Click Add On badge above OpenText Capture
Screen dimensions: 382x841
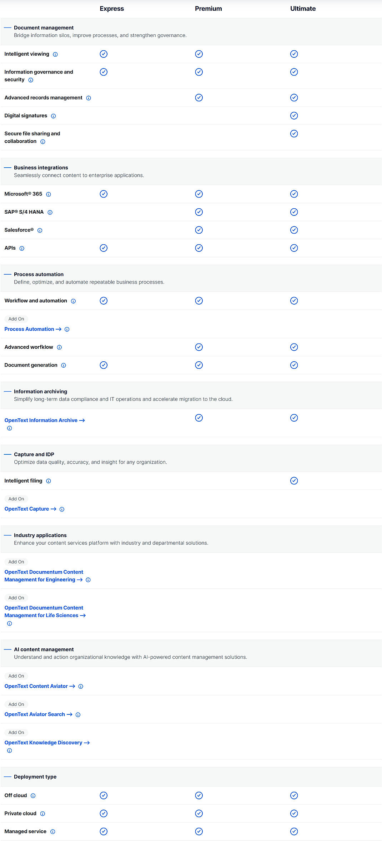click(x=16, y=499)
